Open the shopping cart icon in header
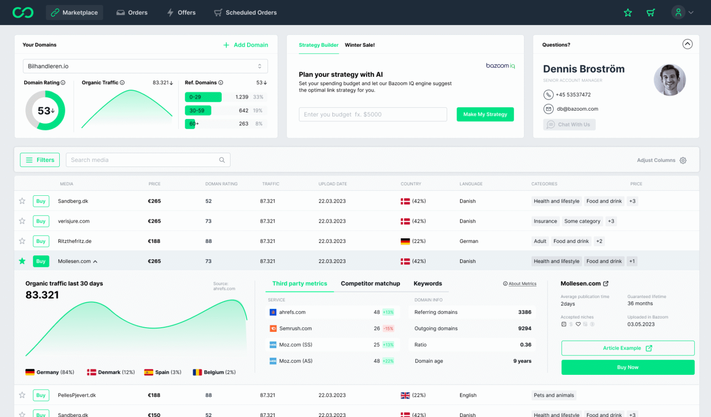 pyautogui.click(x=651, y=12)
